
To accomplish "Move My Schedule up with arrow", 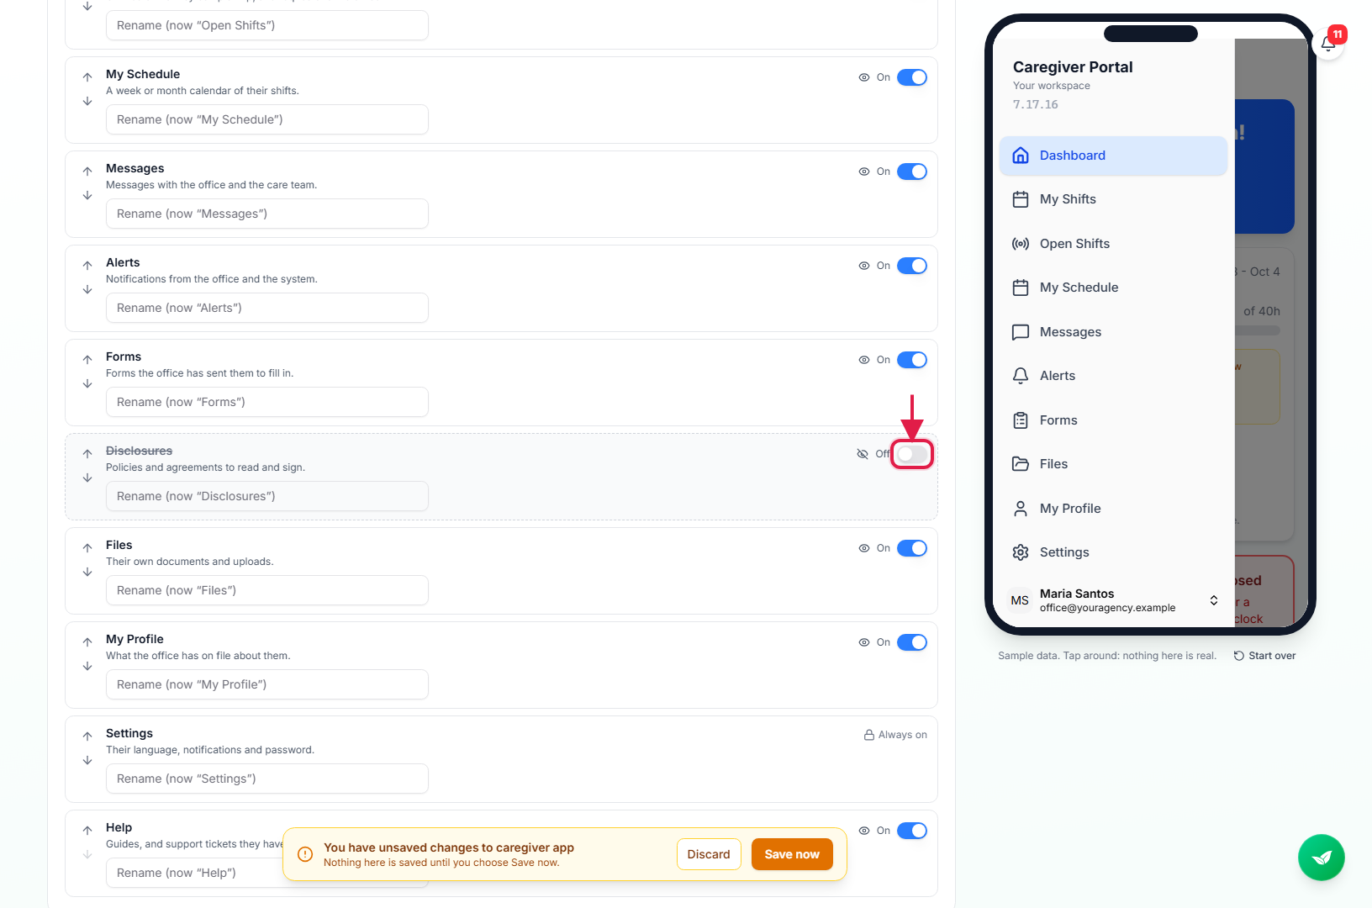I will pos(87,77).
